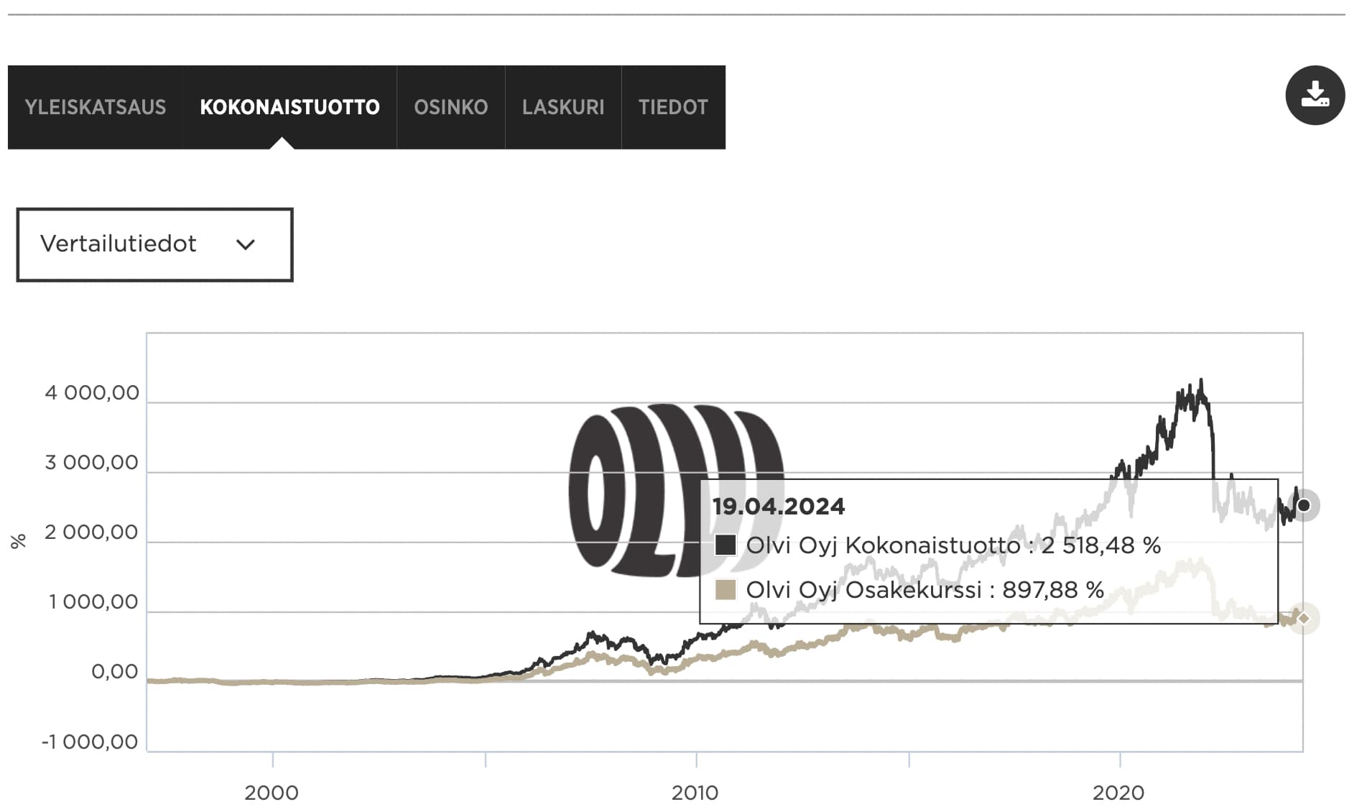Click the beige Osakekurssi legend swatch
1362x812 pixels.
point(726,590)
